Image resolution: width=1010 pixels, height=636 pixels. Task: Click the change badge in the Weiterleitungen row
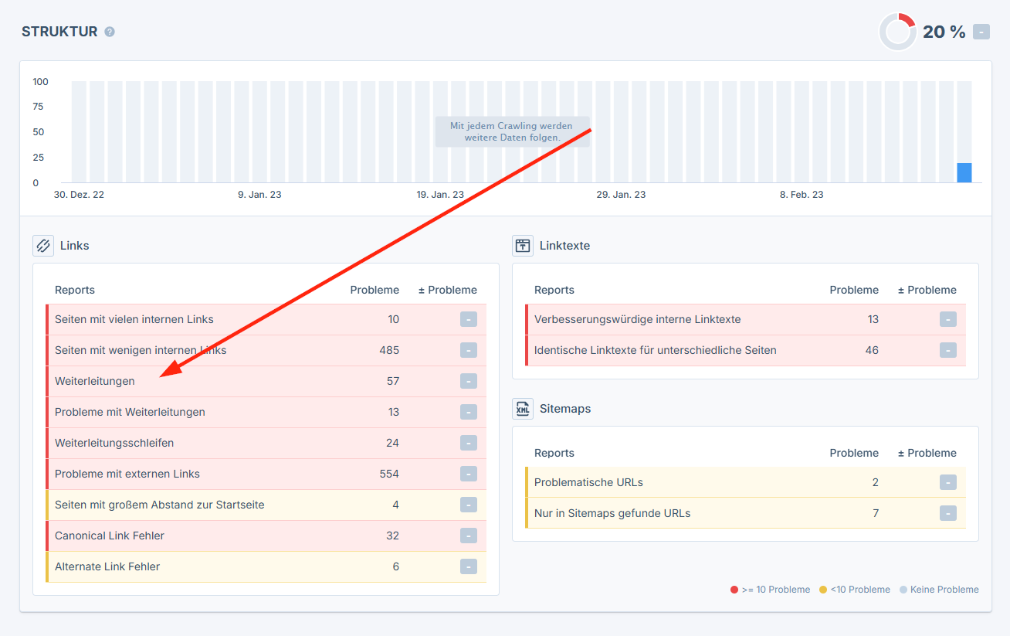click(468, 381)
